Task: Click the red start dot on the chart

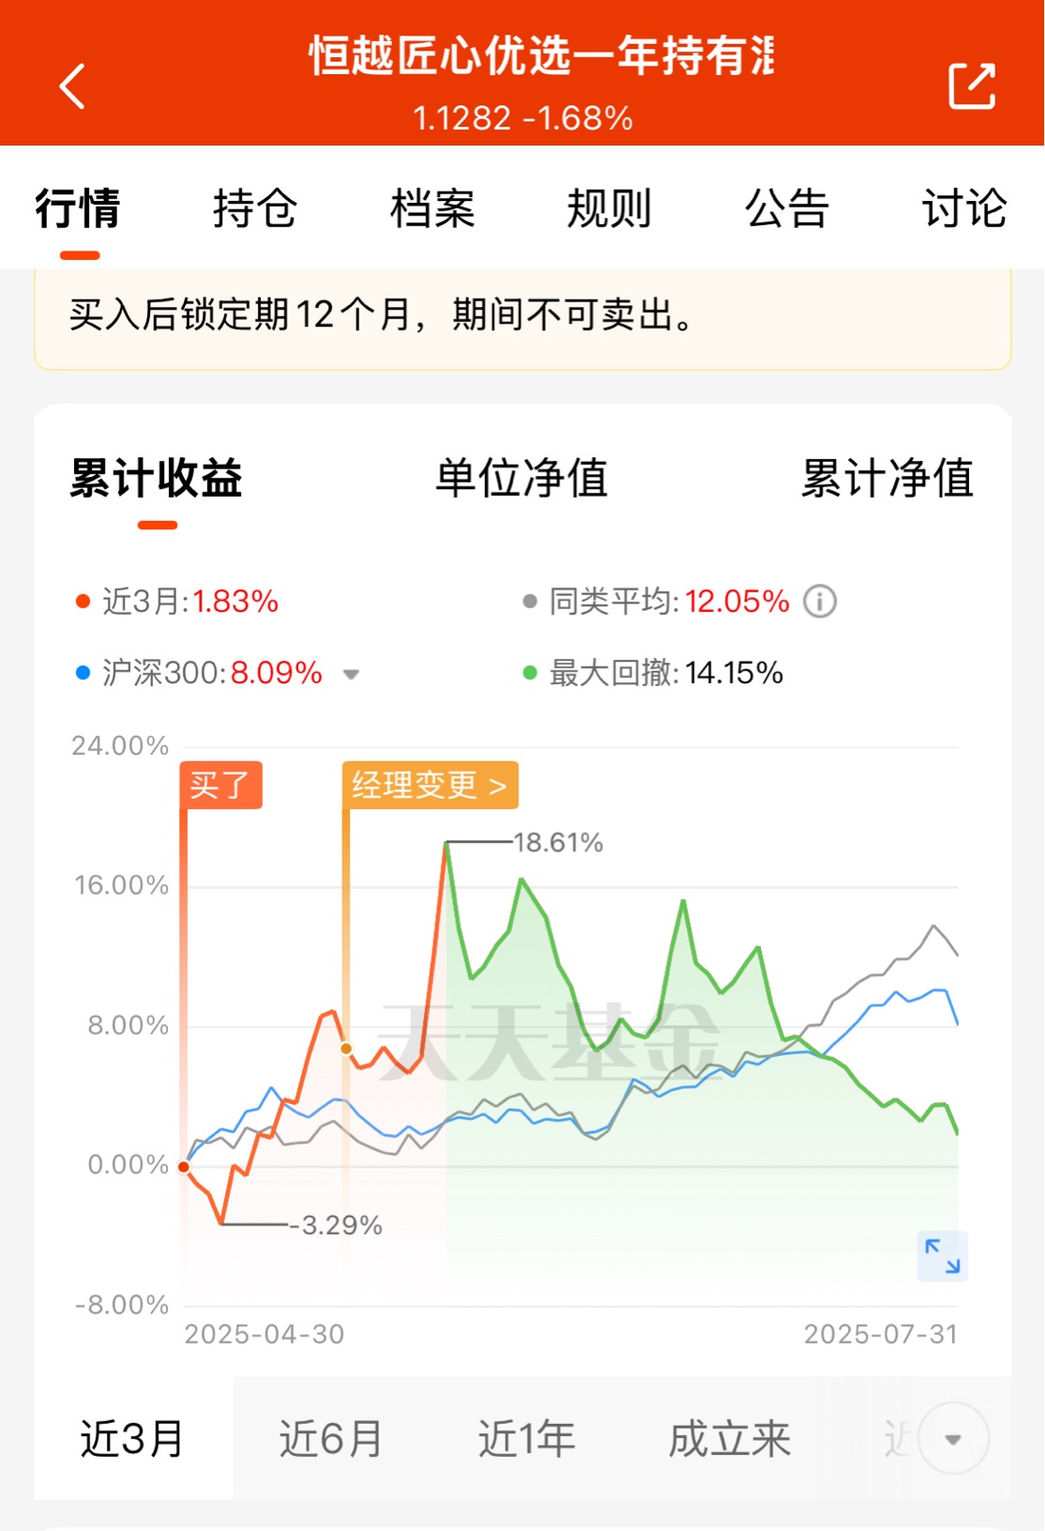Action: (184, 1167)
